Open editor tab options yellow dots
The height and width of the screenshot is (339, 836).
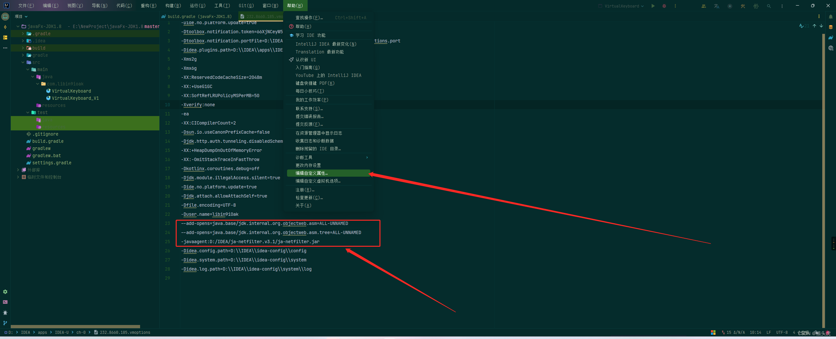(x=819, y=16)
